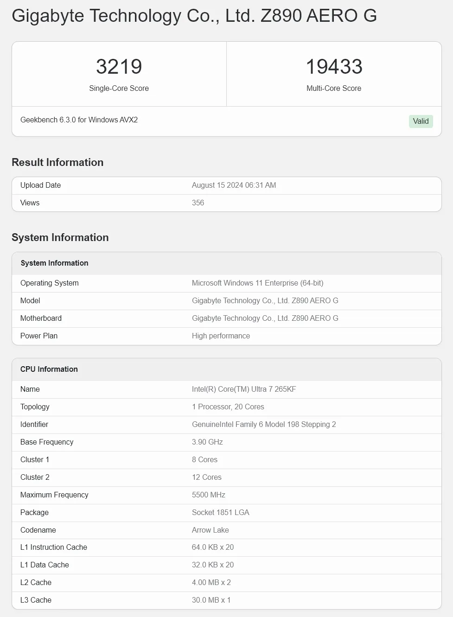
Task: Click the green Valid badge
Action: click(421, 121)
